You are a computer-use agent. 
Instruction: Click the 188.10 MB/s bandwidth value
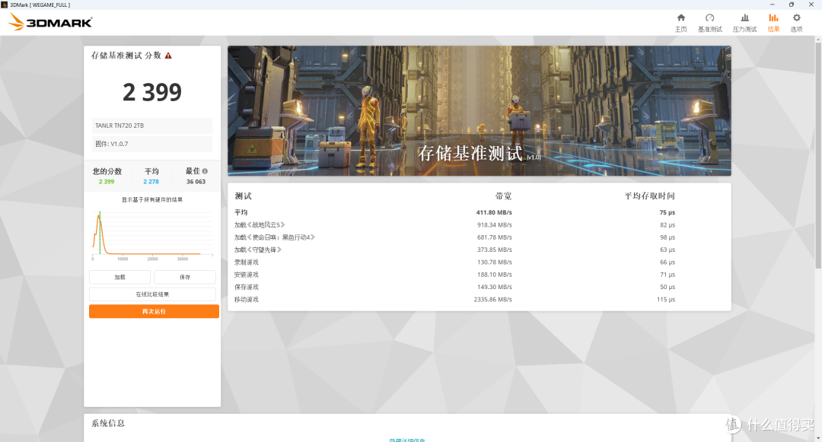(495, 275)
